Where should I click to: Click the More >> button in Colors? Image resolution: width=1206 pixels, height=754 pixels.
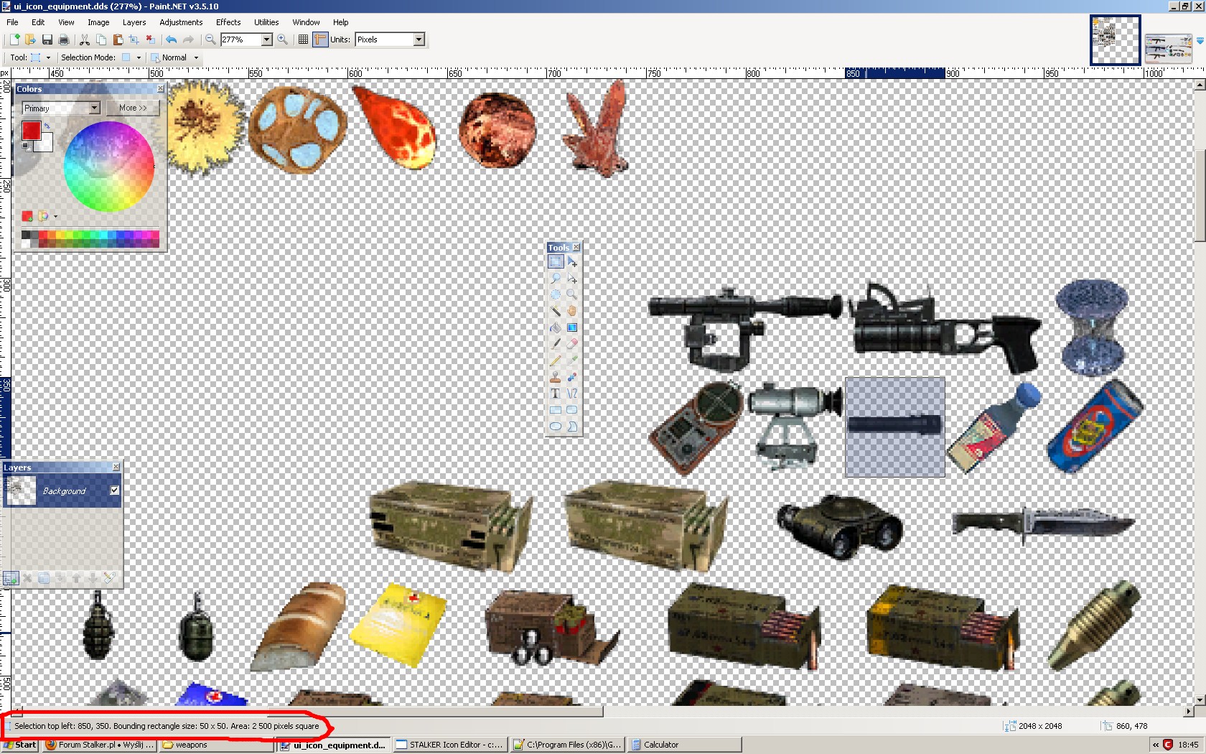[x=133, y=108]
